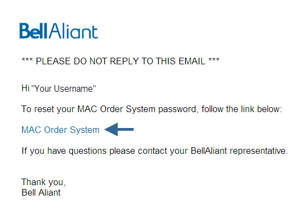291x200 pixels.
Task: Open the MAC Order System link
Action: tap(60, 130)
